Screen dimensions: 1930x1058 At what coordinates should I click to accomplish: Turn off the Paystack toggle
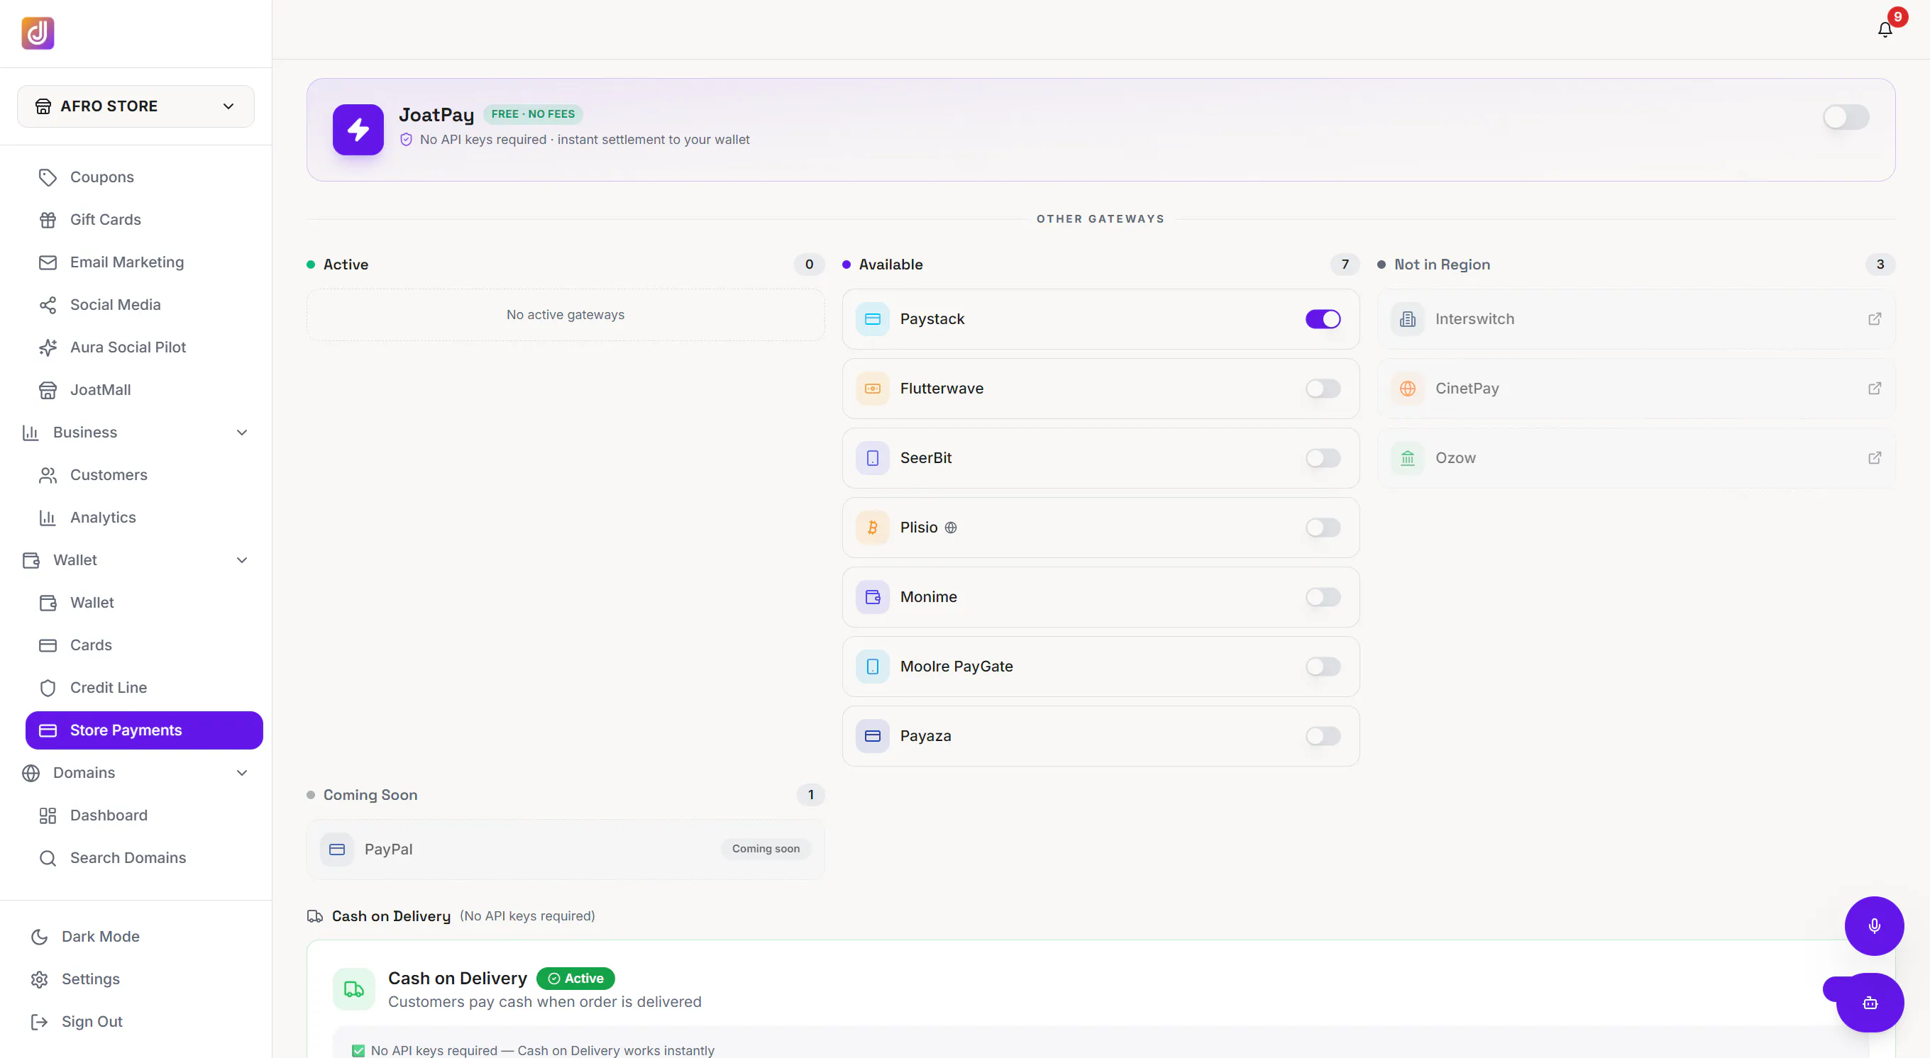coord(1323,319)
